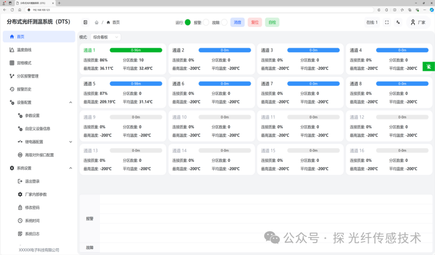Click the outlined home icon in breadcrumb
435x255 pixels.
(x=97, y=22)
